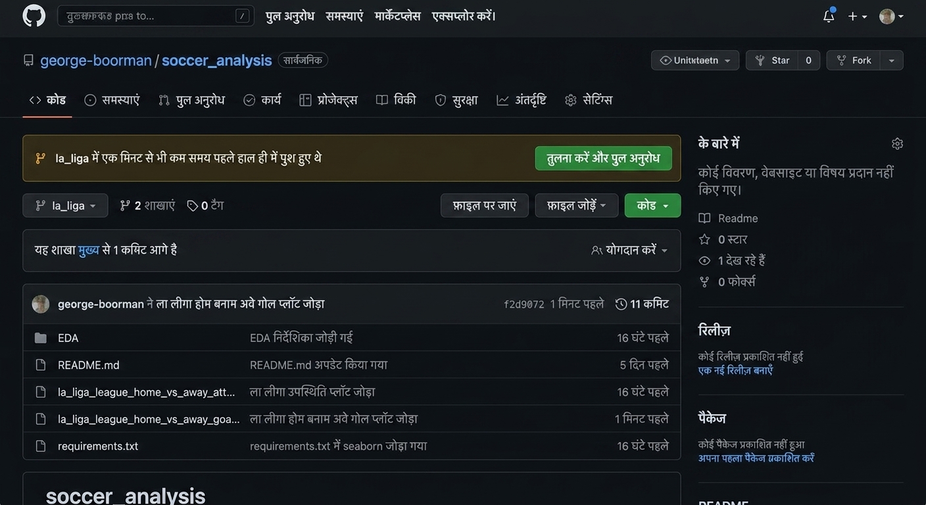This screenshot has width=926, height=505.
Task: Click तुलना करें और पुल अनुरोध button
Action: coord(603,158)
